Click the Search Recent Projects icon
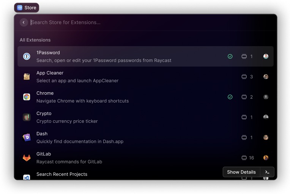Image resolution: width=290 pixels, height=194 pixels. coord(27,177)
